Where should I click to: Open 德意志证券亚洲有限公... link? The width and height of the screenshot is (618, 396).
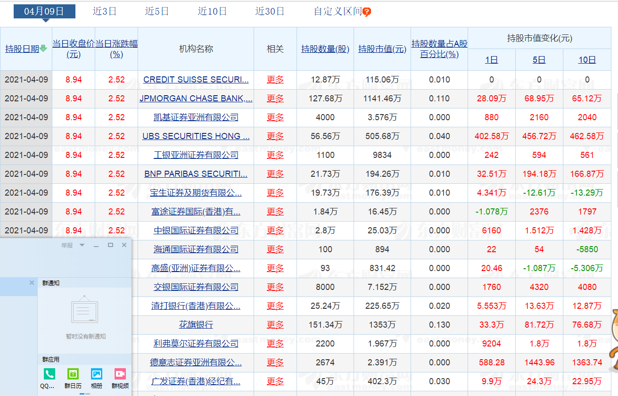(x=196, y=363)
